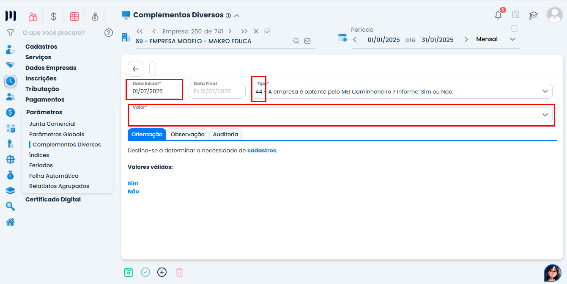Image resolution: width=567 pixels, height=284 pixels.
Task: Toggle the checkbox next to company navigator
Action: point(268,31)
